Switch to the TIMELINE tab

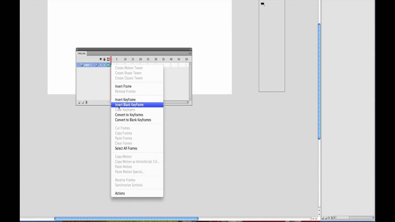(81, 53)
